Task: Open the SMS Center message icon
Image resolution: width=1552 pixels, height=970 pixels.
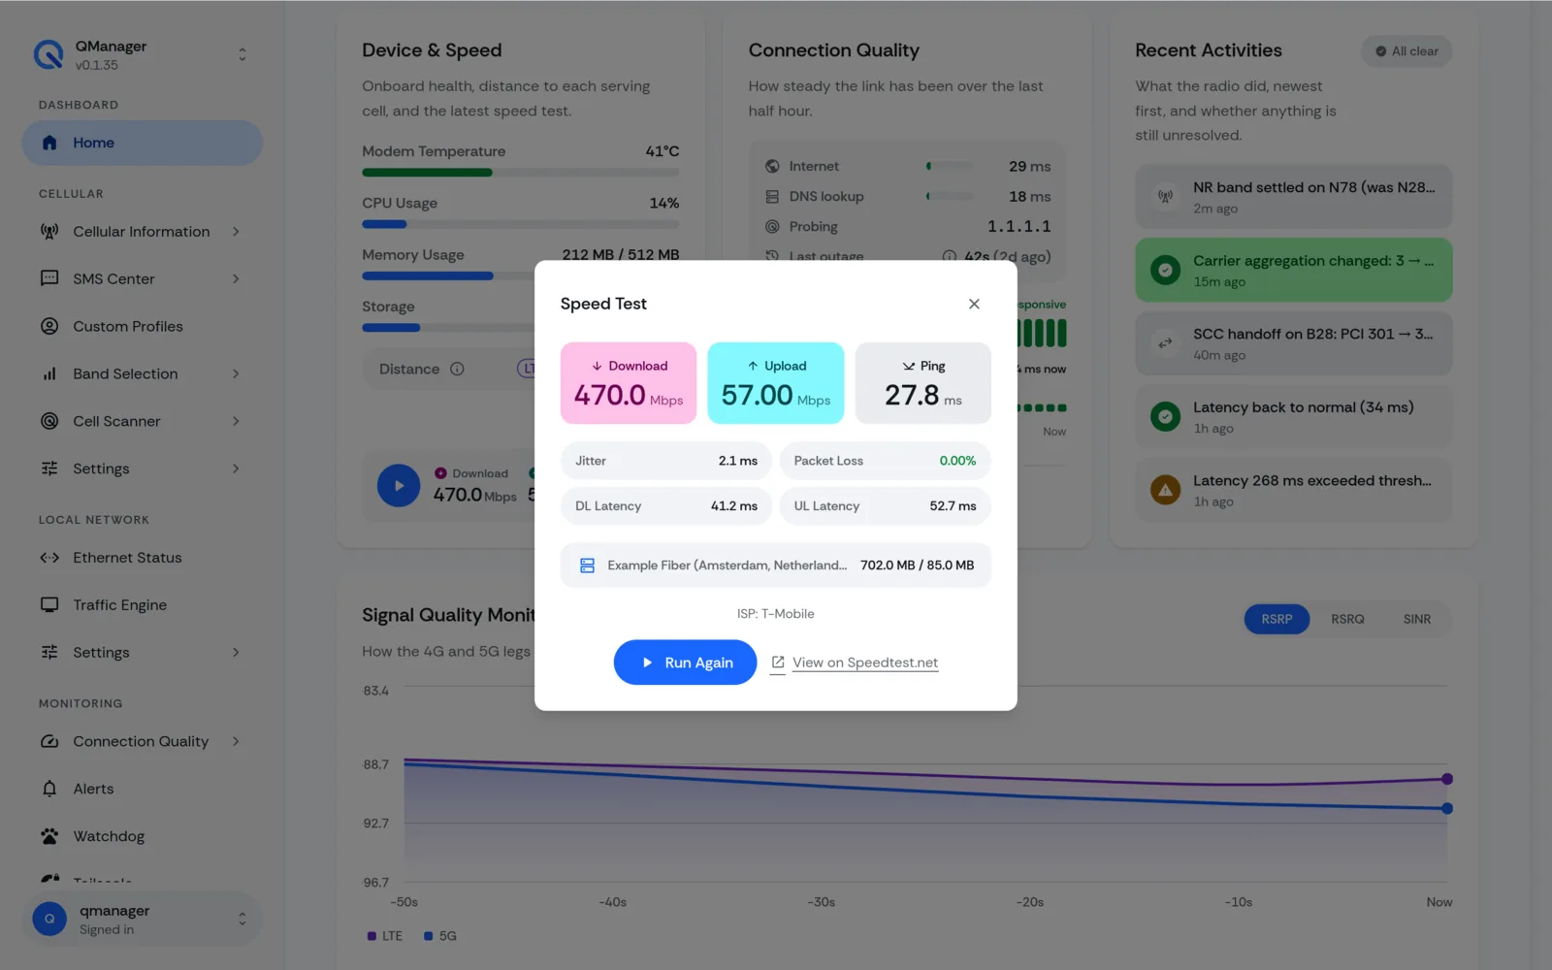Action: (x=49, y=278)
